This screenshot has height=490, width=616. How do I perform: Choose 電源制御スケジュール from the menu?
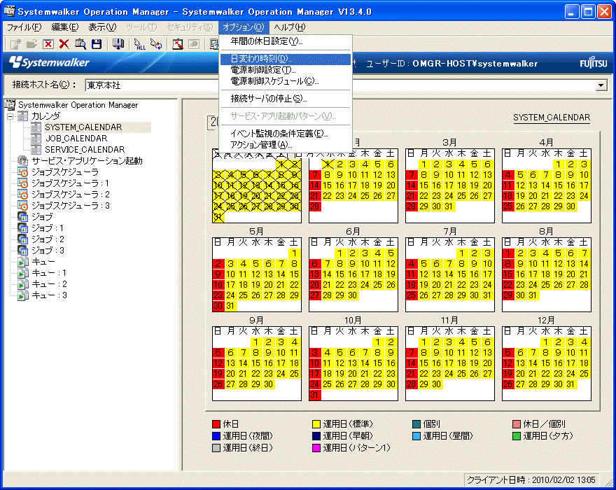286,81
